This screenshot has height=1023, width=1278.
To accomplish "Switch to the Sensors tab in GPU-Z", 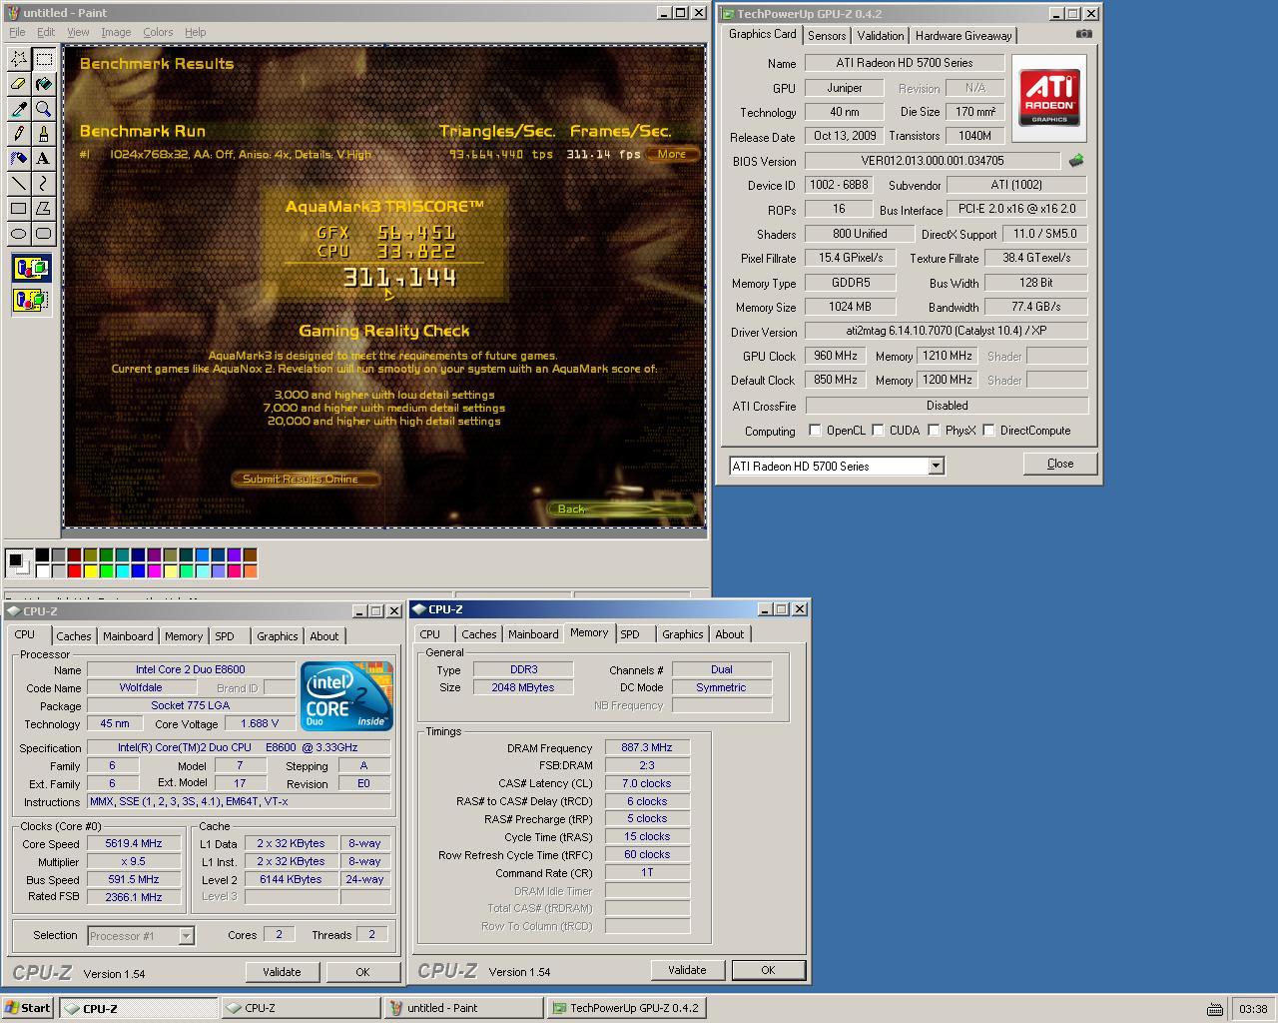I will [x=827, y=36].
